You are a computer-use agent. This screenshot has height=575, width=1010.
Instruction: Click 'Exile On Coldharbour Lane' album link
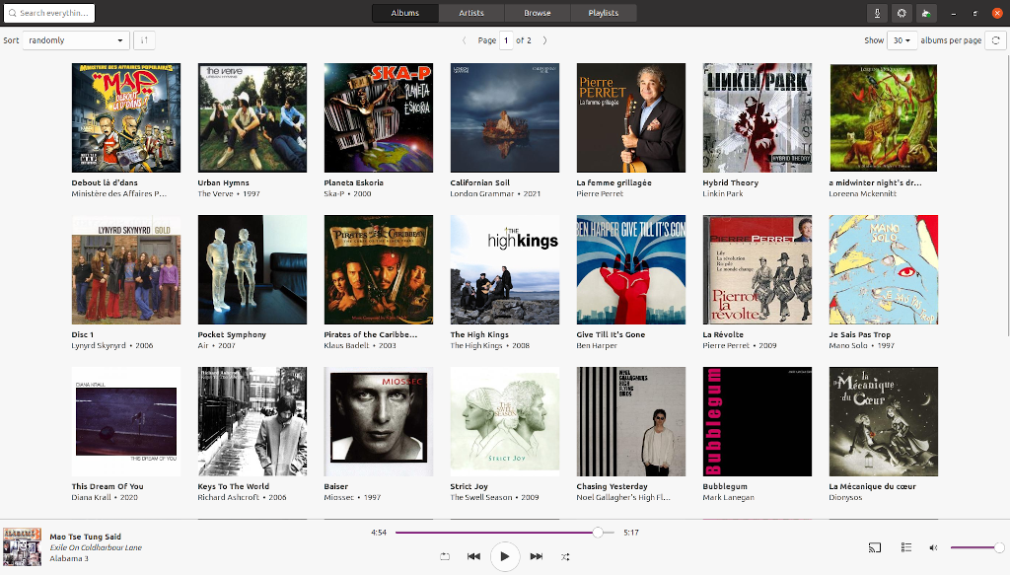pyautogui.click(x=96, y=548)
